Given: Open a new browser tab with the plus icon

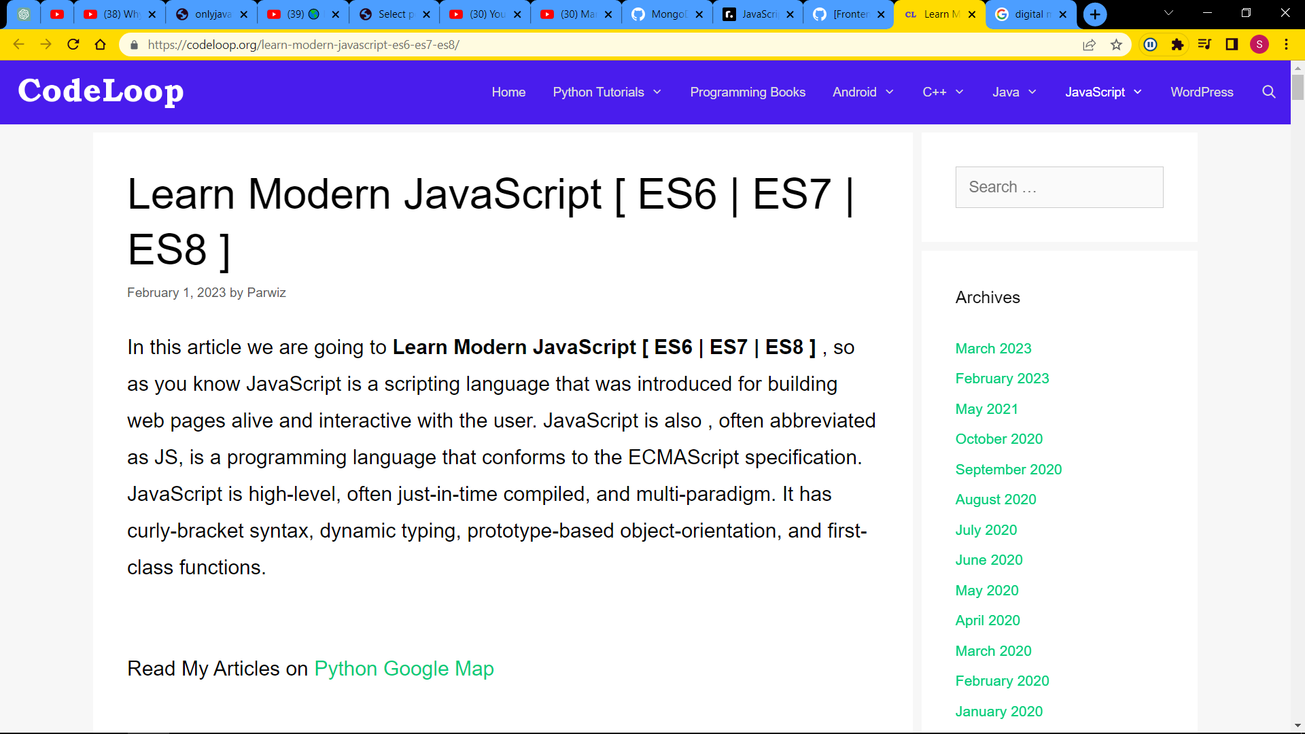Looking at the screenshot, I should click(1094, 14).
